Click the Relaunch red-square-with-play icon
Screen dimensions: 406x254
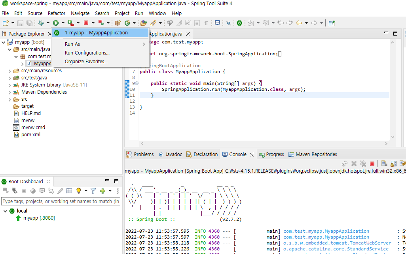point(101,23)
